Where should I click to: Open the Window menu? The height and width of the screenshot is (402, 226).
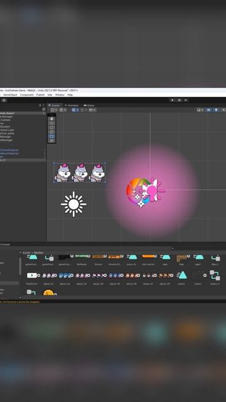(60, 95)
